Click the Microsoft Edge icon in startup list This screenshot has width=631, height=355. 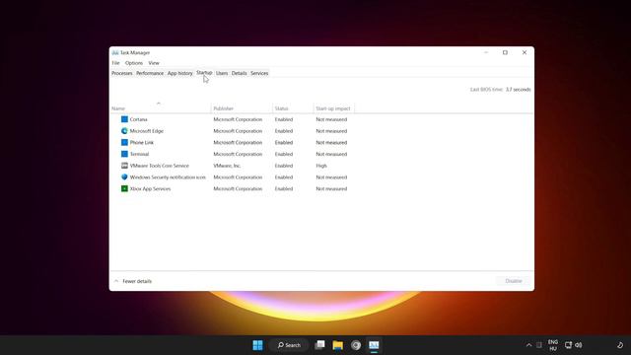[x=124, y=131]
